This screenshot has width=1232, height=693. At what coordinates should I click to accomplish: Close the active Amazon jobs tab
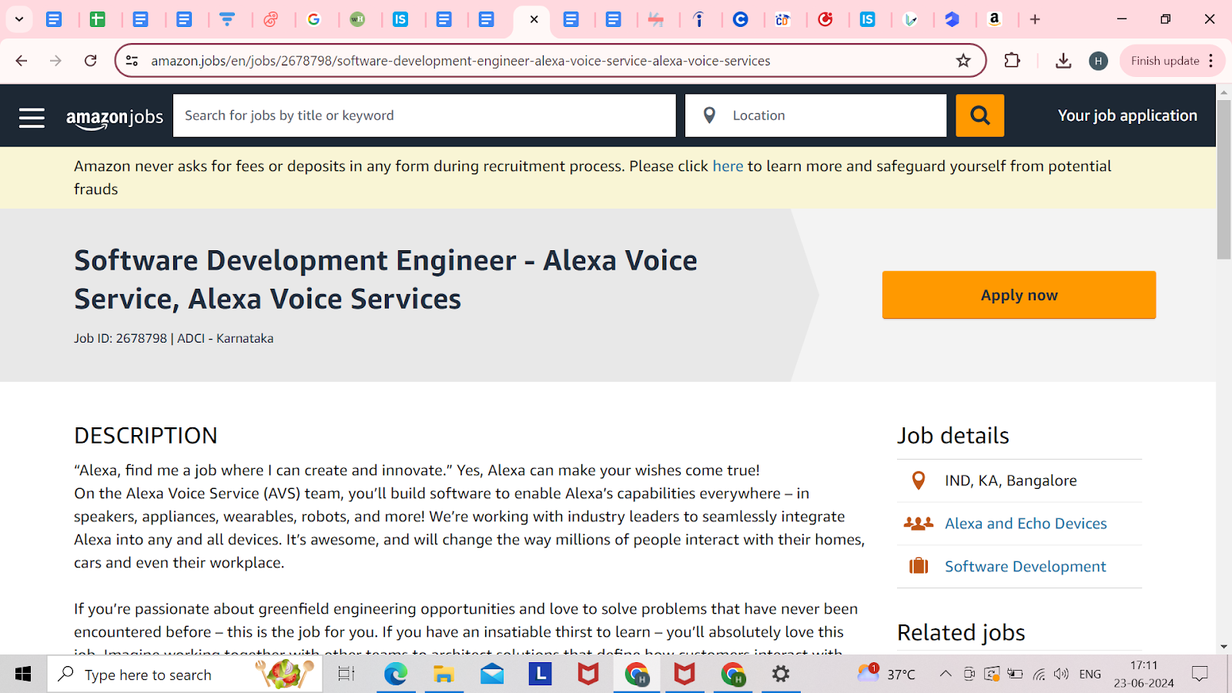(x=534, y=19)
